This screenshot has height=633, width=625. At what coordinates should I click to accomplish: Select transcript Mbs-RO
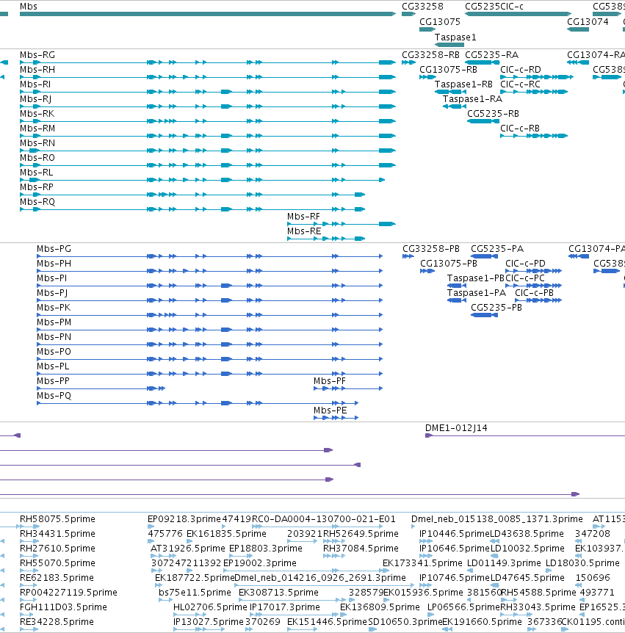coord(37,158)
